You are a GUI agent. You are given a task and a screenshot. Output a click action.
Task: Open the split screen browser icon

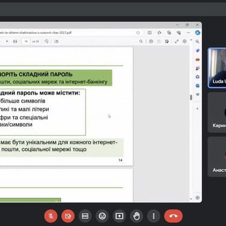(149, 33)
